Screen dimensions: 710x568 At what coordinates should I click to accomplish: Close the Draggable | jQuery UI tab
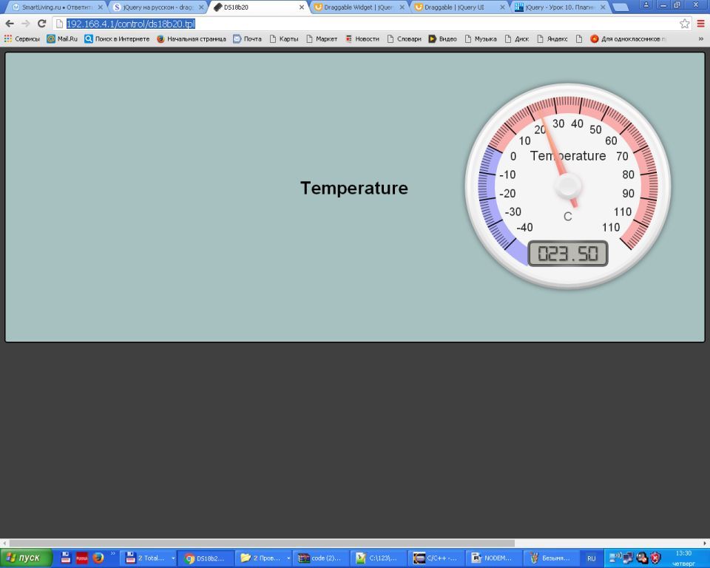[503, 7]
